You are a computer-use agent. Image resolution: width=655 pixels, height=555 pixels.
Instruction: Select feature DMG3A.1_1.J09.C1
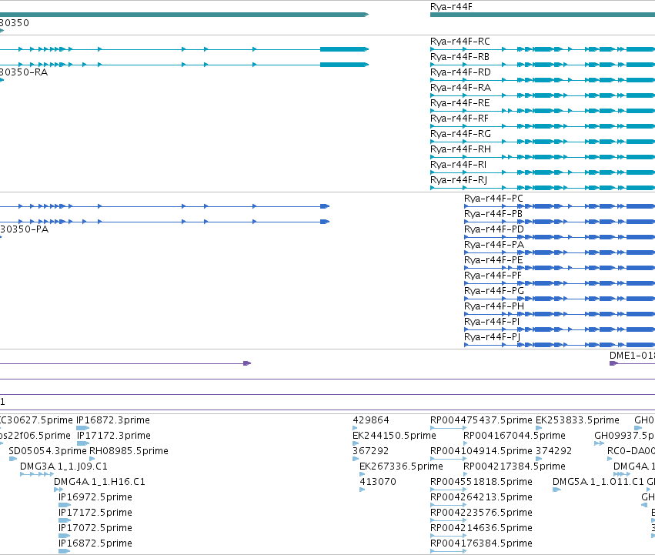[x=63, y=466]
